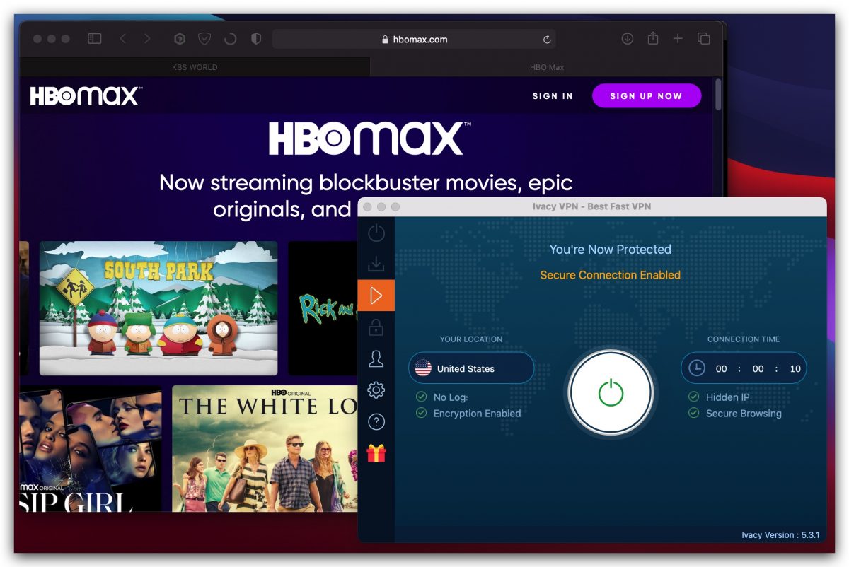849x567 pixels.
Task: Open Safari privacy report shield icon
Action: coord(256,39)
